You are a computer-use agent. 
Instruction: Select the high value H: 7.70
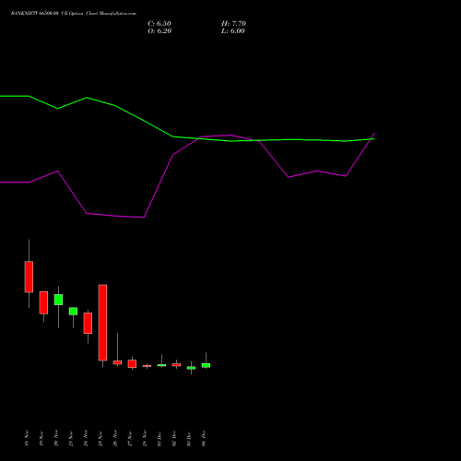coord(233,24)
